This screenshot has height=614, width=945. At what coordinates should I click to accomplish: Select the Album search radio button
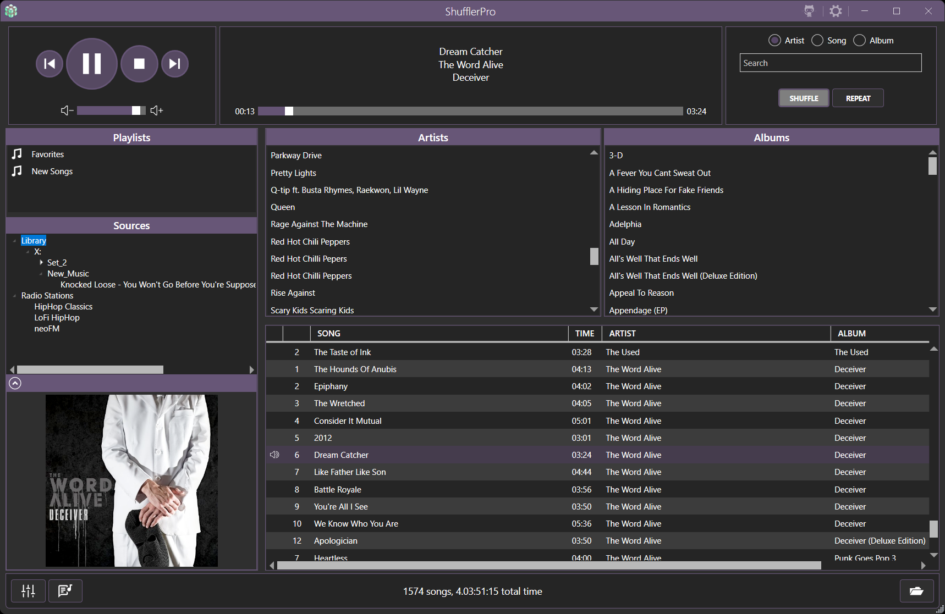pyautogui.click(x=859, y=41)
